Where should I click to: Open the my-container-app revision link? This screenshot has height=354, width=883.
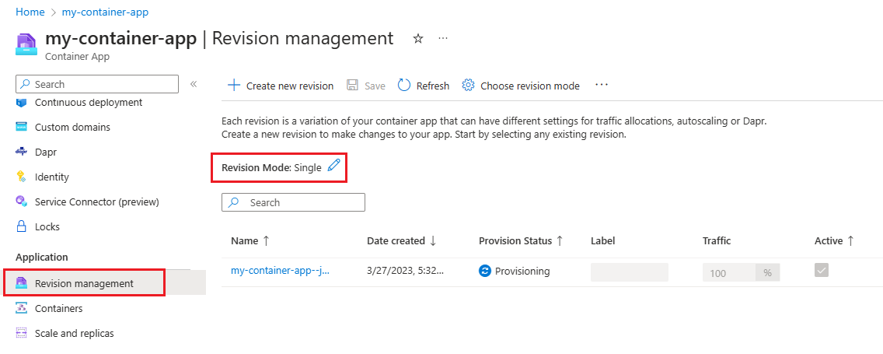(x=281, y=272)
